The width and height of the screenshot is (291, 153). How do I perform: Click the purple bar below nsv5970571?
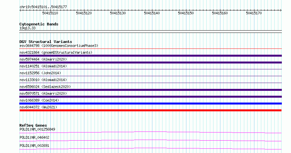[x=150, y=97]
